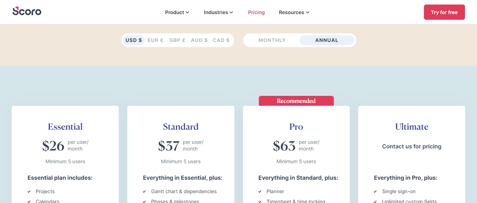Screen dimensions: 477x203
Task: Click Contact us for pricing text
Action: pyautogui.click(x=412, y=146)
